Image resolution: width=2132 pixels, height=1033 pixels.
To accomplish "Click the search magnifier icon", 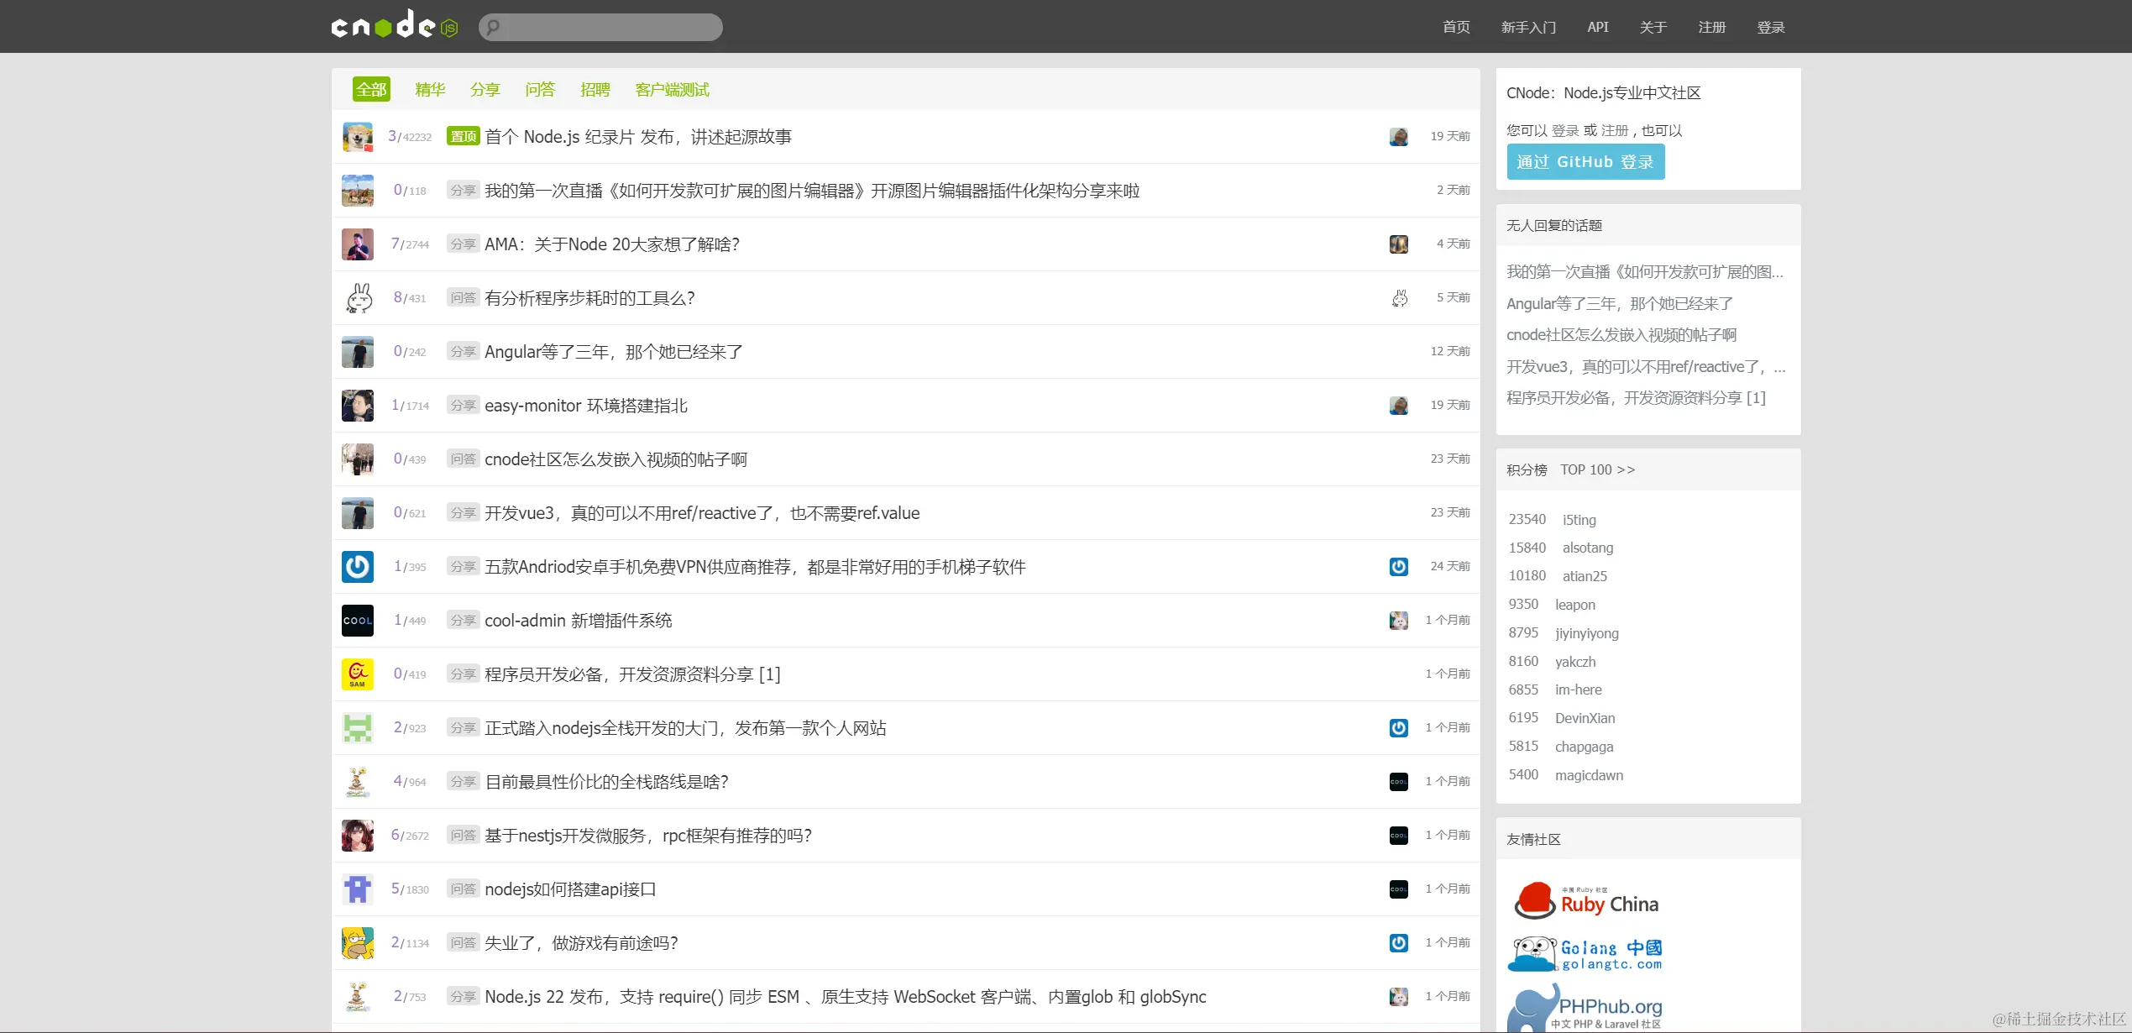I will tap(494, 27).
